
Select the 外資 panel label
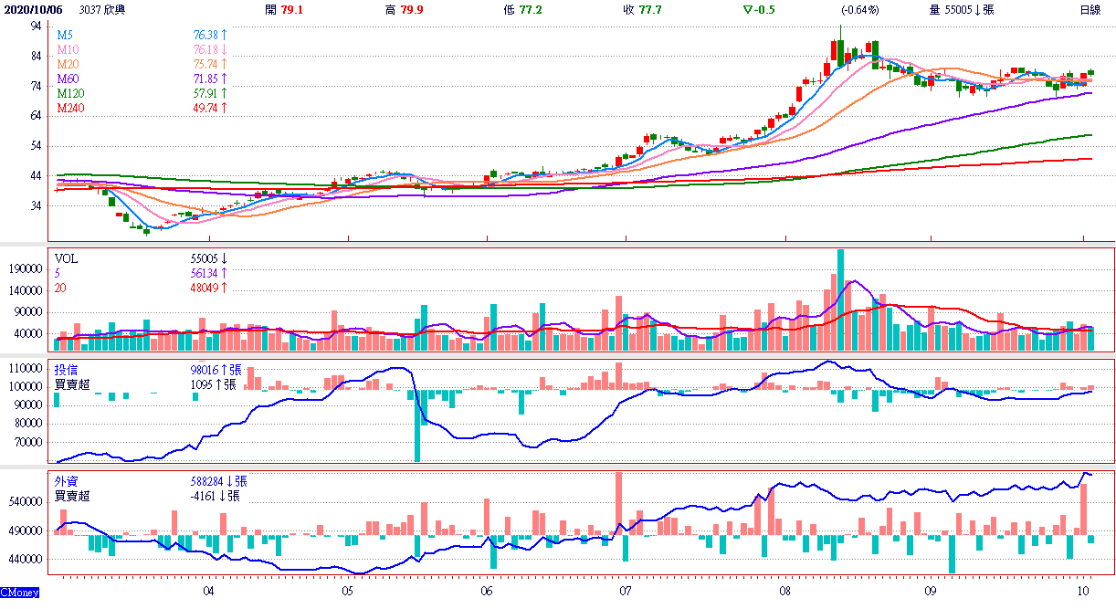66,481
